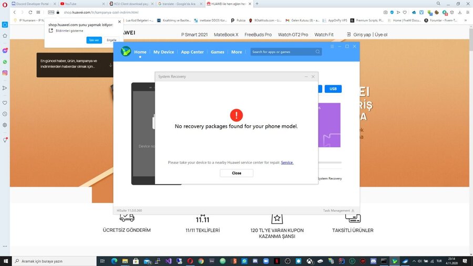Open Settings gear in Opera sidebar

[5, 125]
